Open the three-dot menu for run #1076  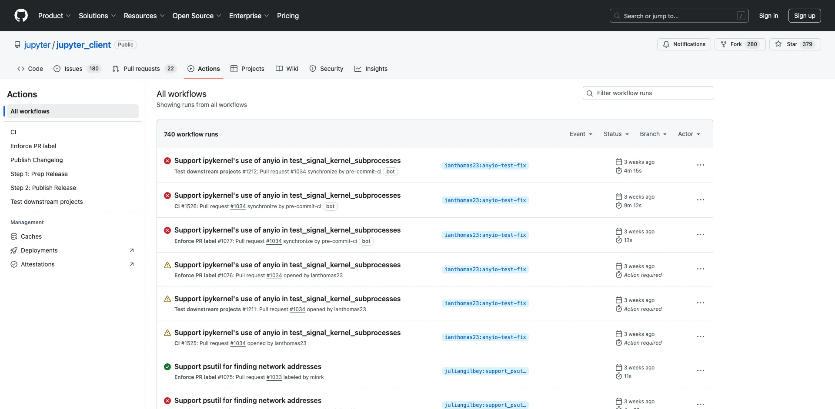(x=701, y=269)
